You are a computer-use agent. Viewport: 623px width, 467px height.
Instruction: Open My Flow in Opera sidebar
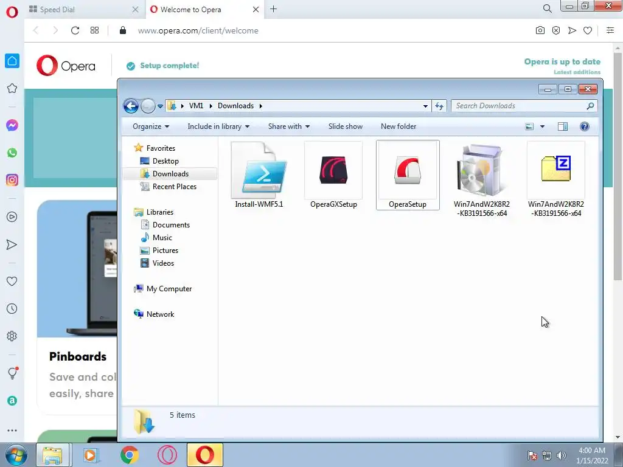coord(12,244)
